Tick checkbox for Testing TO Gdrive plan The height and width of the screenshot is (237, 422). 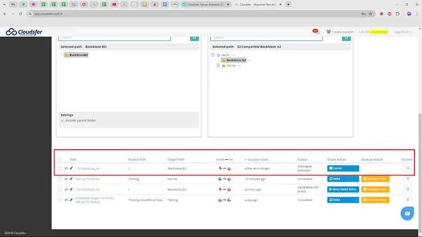pos(60,179)
